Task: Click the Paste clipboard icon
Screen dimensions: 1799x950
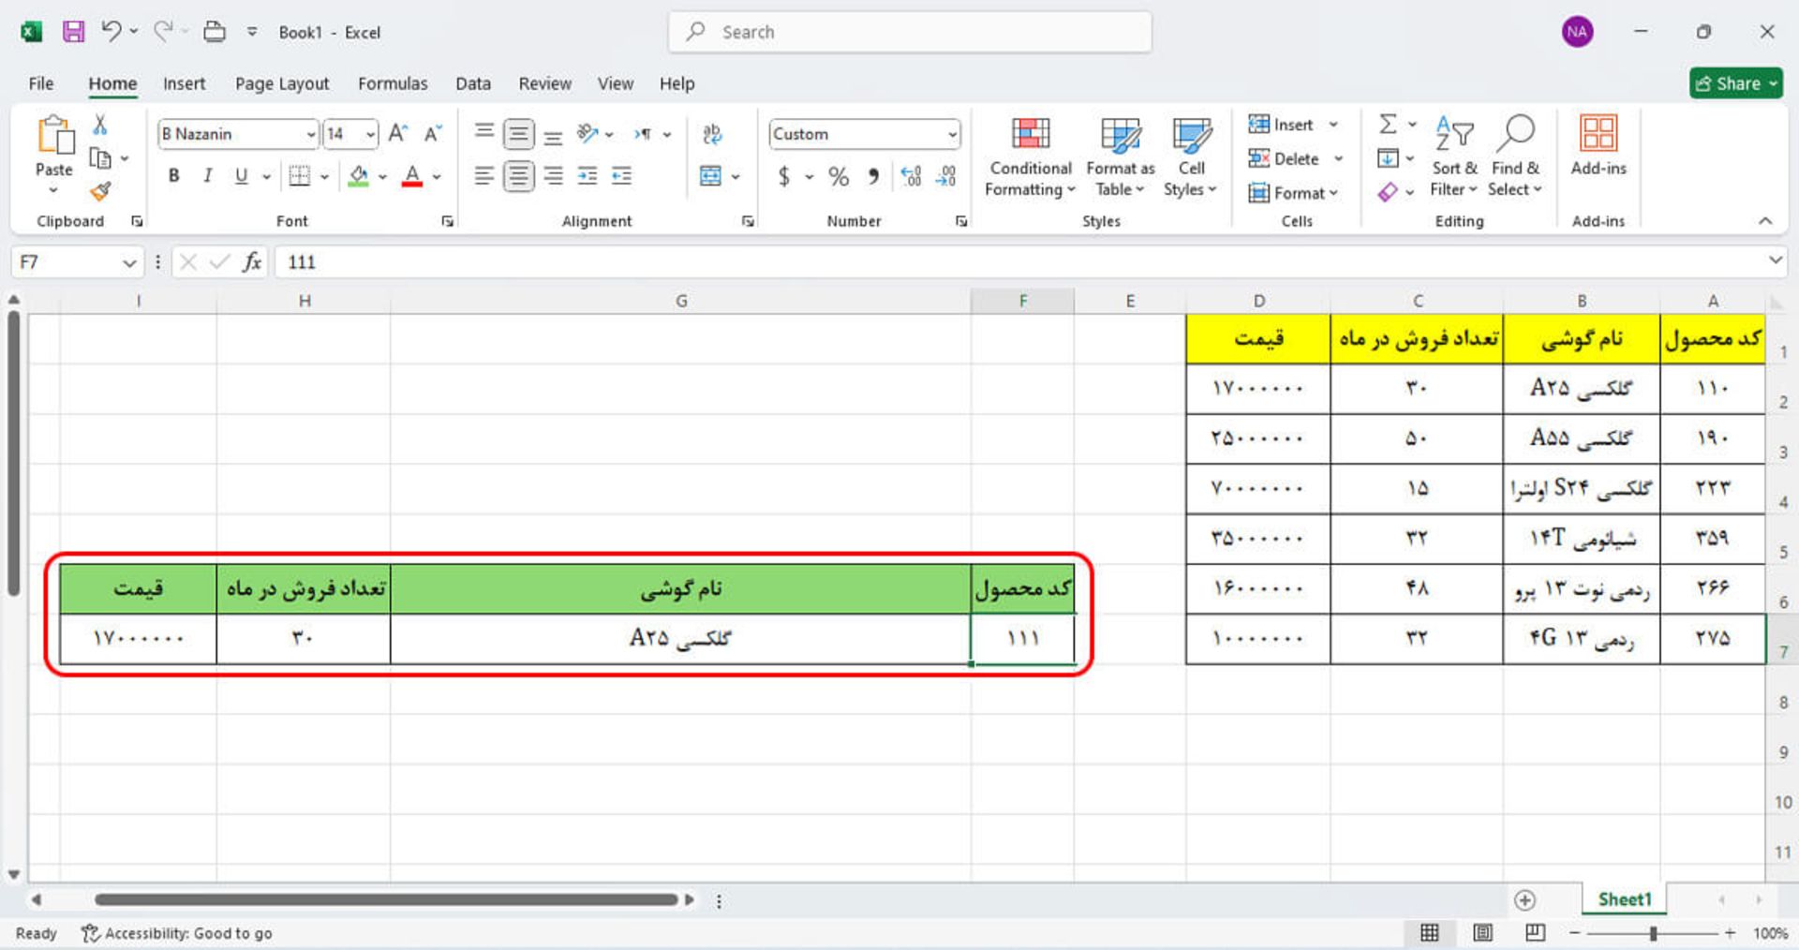Action: point(54,135)
